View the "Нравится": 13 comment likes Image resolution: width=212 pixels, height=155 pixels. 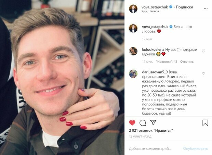(x=167, y=62)
